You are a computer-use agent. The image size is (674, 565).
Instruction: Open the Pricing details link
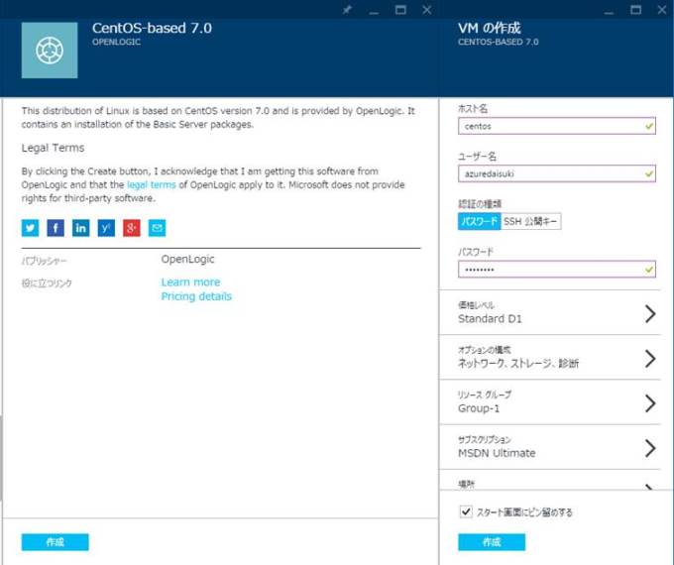click(196, 296)
